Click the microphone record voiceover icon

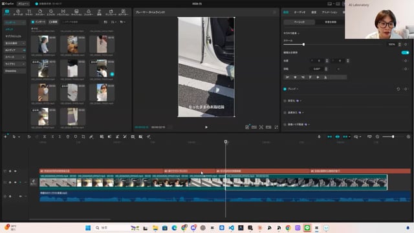coord(319,137)
